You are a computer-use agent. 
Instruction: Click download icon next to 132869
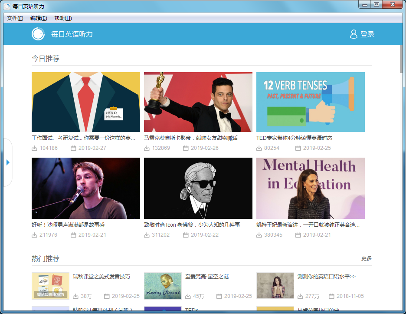tap(147, 148)
